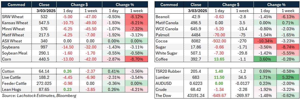
Task: Select the Live Cattle row label
Action: coord(11,78)
